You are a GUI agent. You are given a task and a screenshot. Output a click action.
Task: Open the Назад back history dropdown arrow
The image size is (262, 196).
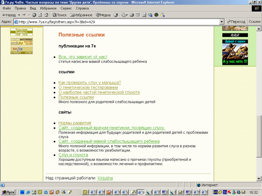[x=19, y=15]
